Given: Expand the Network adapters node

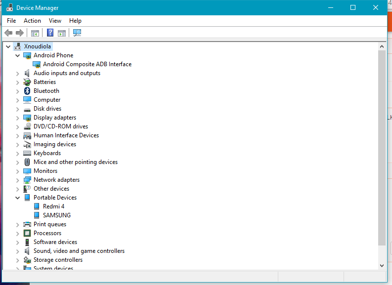Looking at the screenshot, I should (x=18, y=180).
